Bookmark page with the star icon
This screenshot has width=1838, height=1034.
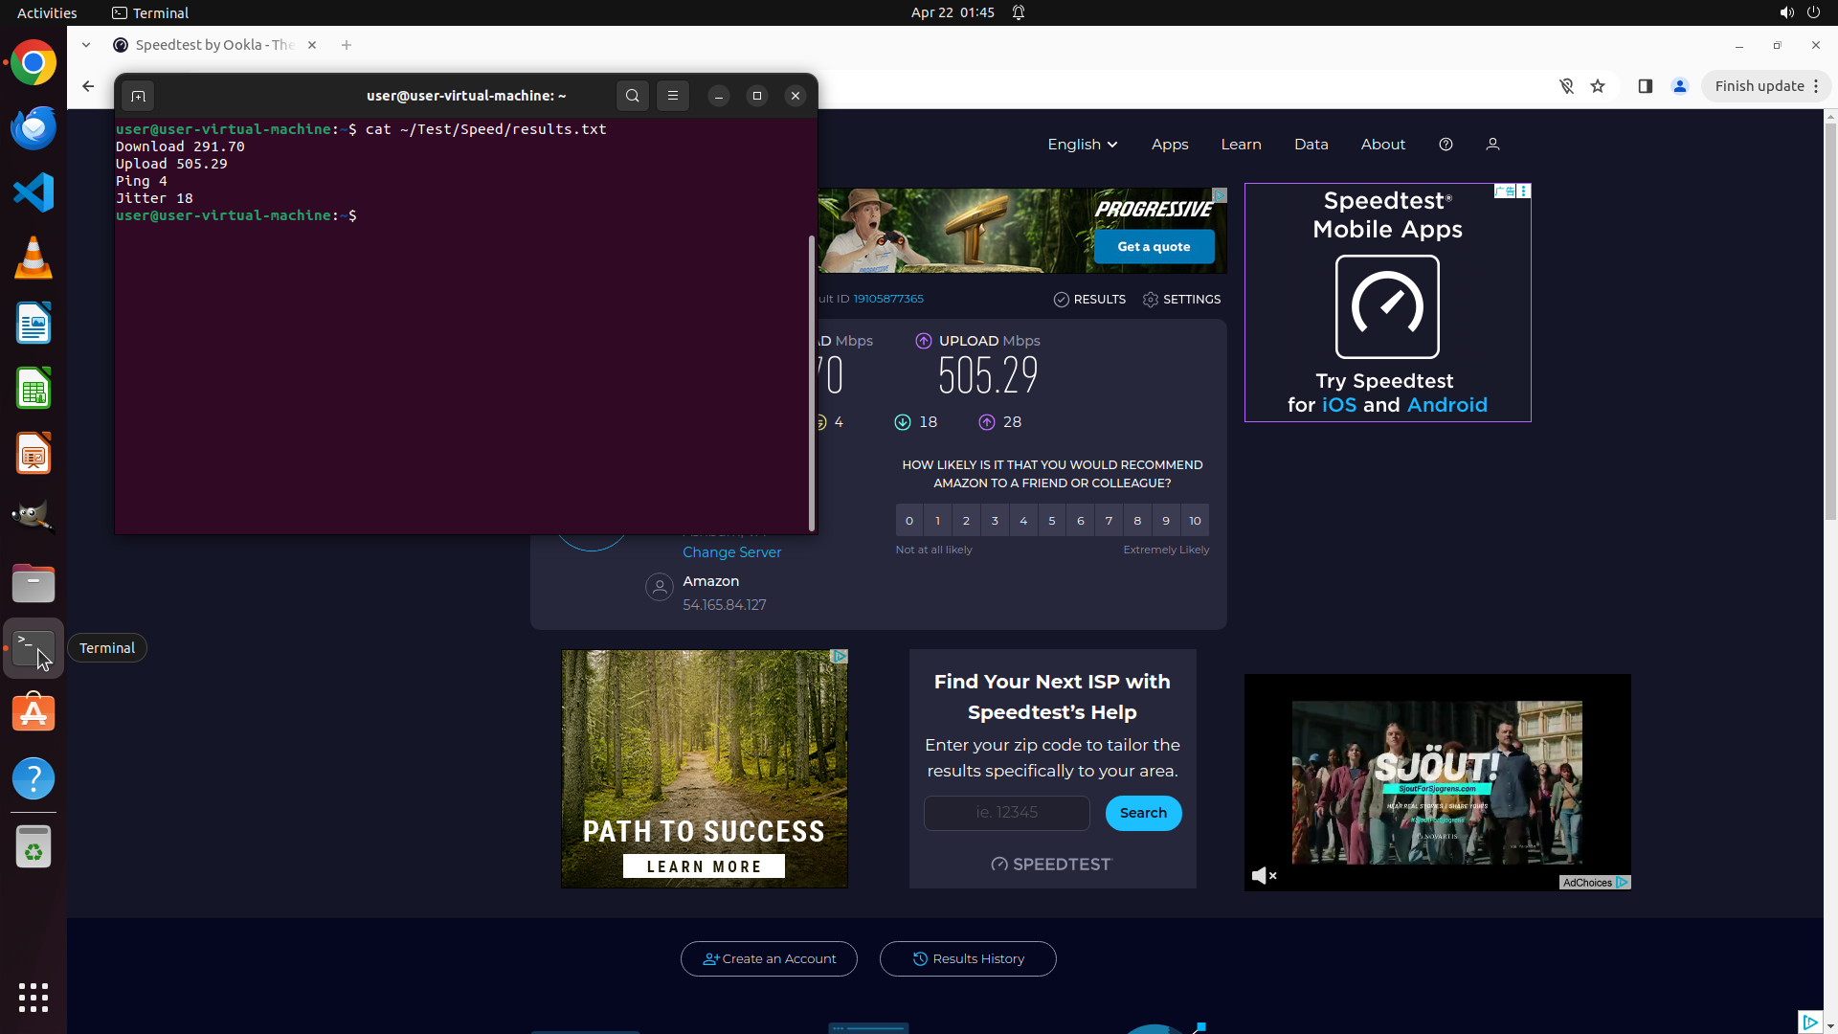coord(1598,86)
